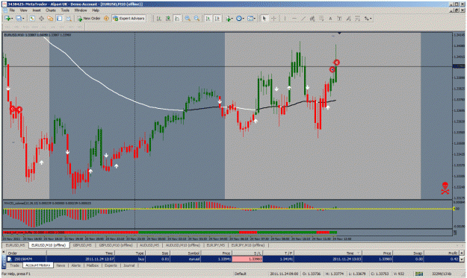The height and width of the screenshot is (278, 467).
Task: Click the 'Default' profile in status bar
Action: pyautogui.click(x=240, y=274)
